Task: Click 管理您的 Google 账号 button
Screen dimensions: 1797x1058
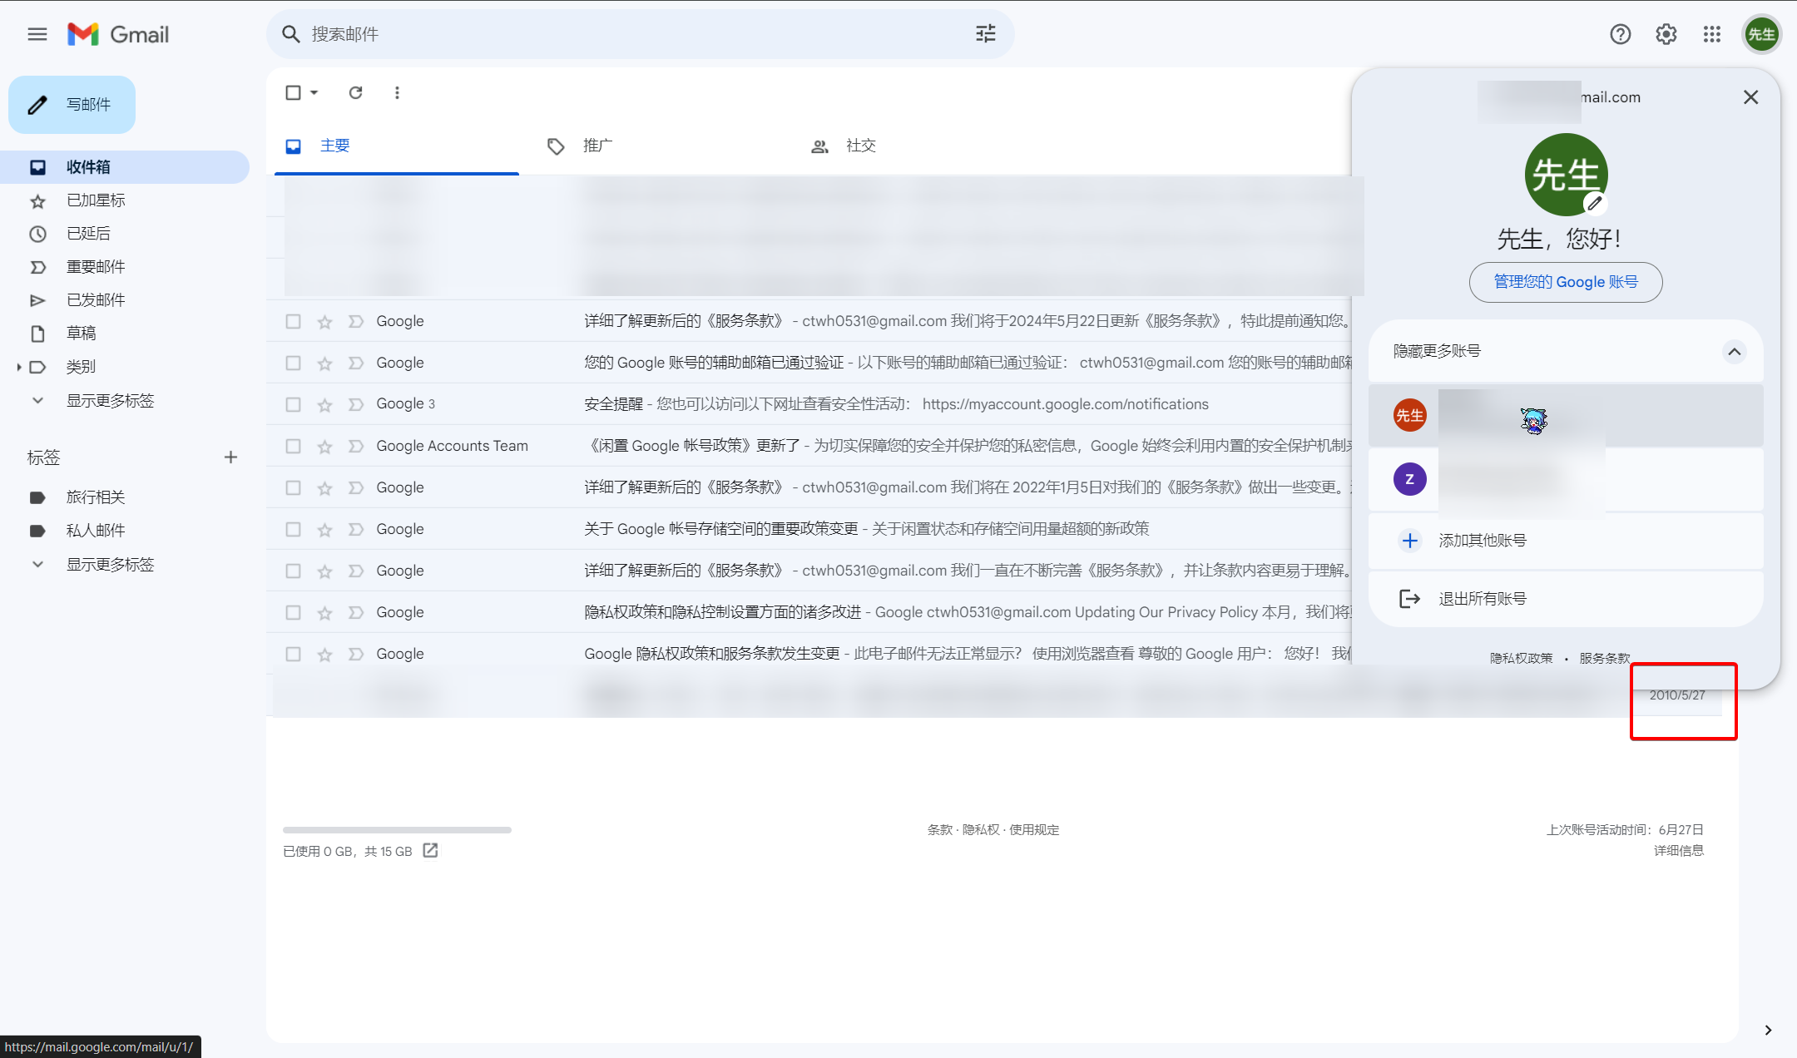Action: [1566, 282]
